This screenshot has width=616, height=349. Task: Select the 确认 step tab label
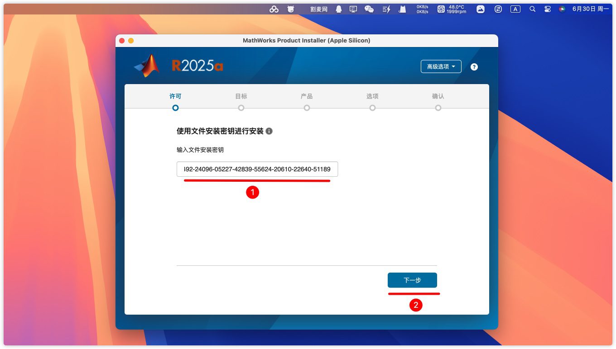pyautogui.click(x=438, y=96)
